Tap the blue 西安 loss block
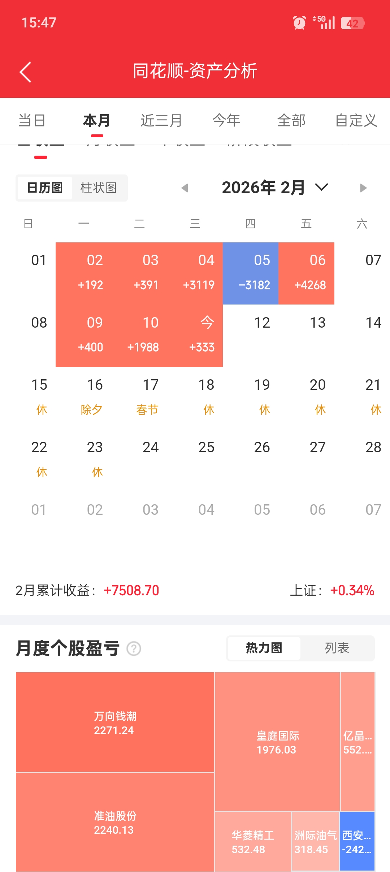The height and width of the screenshot is (872, 390). point(357,841)
